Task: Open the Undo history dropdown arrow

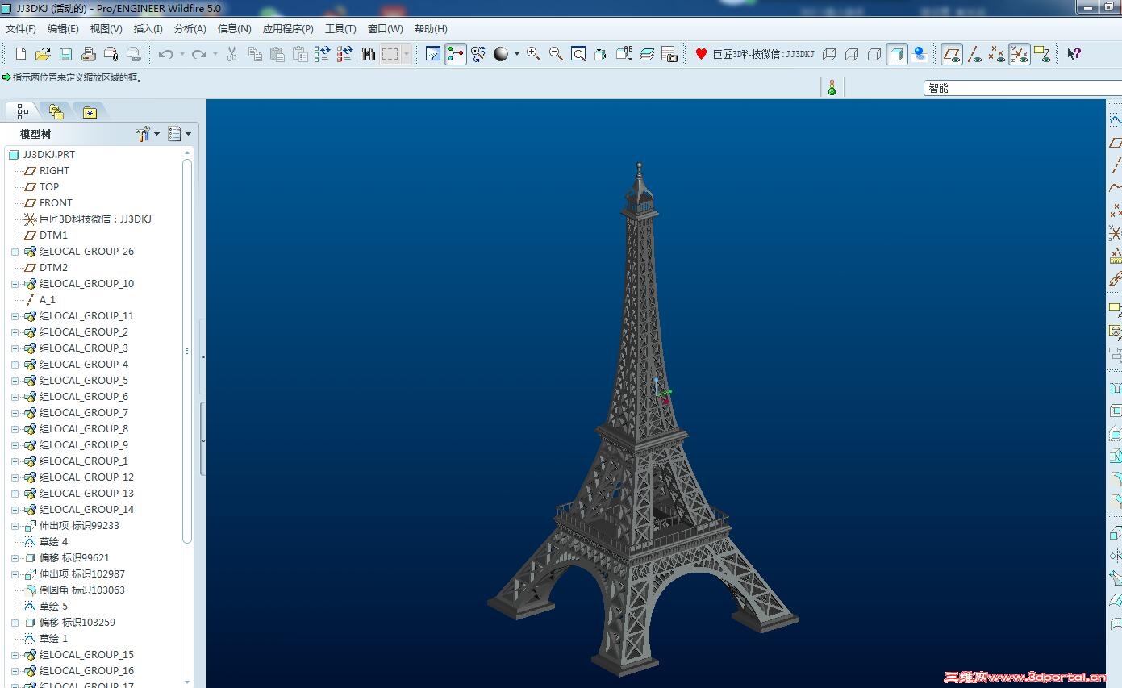Action: click(182, 54)
